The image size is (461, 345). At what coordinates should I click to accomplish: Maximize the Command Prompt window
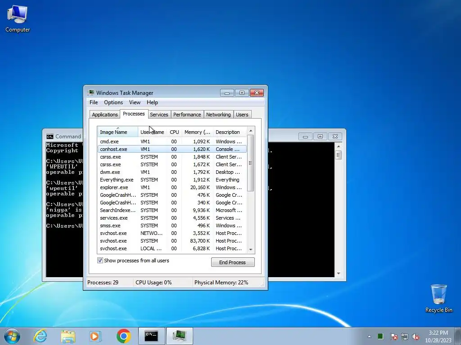point(320,137)
